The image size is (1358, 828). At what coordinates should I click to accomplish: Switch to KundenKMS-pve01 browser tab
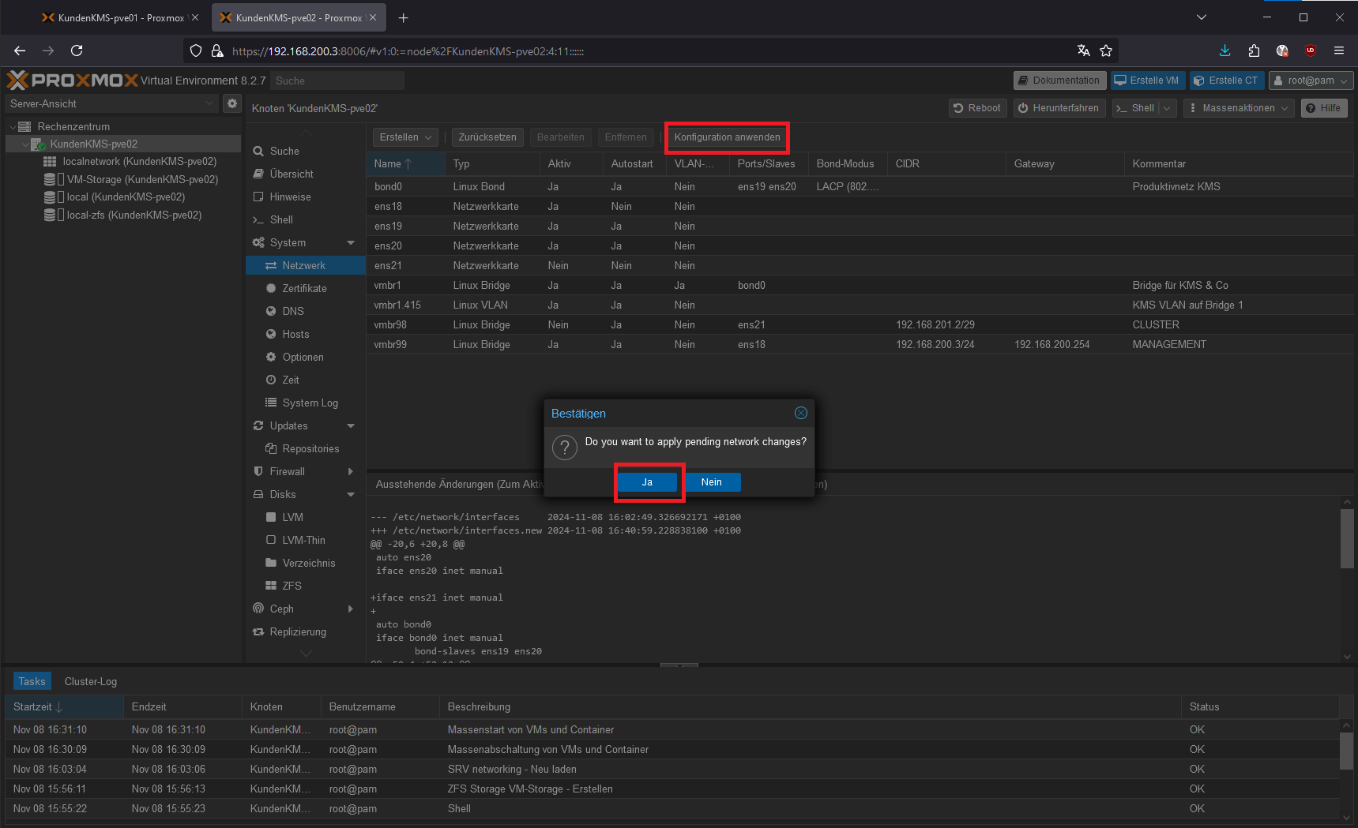pos(120,17)
